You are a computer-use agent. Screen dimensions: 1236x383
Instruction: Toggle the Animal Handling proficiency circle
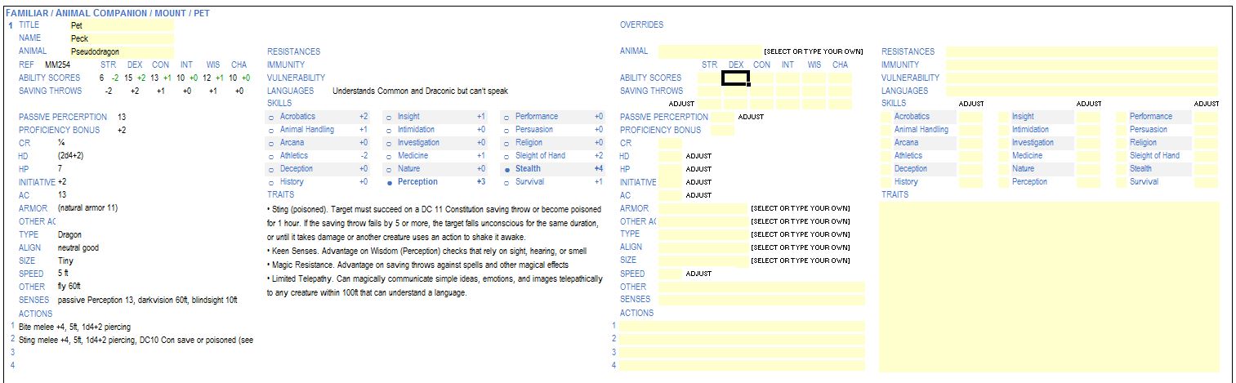(x=270, y=131)
